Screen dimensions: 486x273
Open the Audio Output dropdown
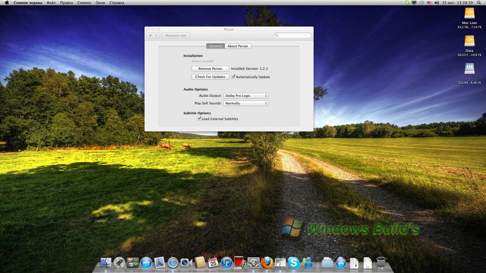(x=246, y=96)
